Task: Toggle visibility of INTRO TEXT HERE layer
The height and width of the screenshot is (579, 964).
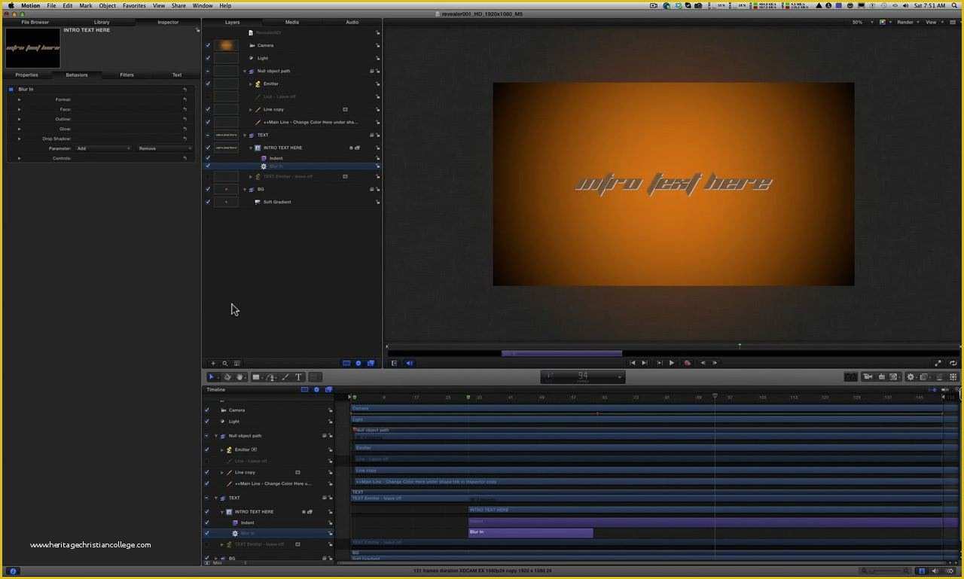Action: pyautogui.click(x=208, y=148)
